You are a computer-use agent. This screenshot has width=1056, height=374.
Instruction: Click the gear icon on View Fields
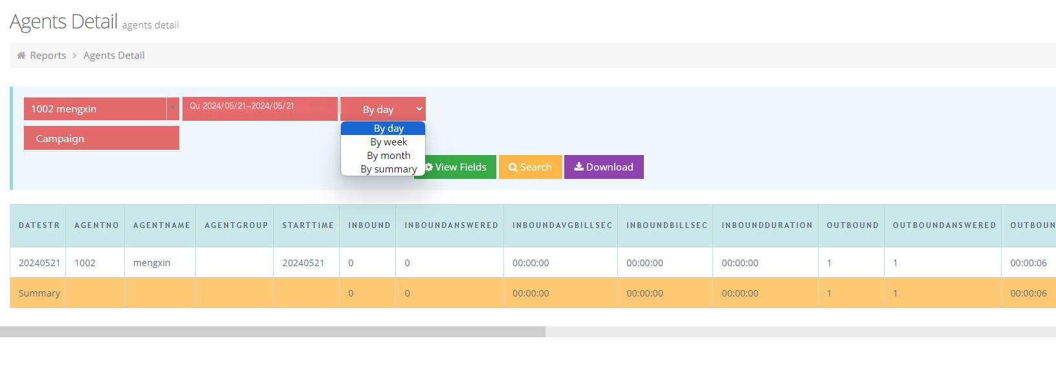(x=429, y=167)
